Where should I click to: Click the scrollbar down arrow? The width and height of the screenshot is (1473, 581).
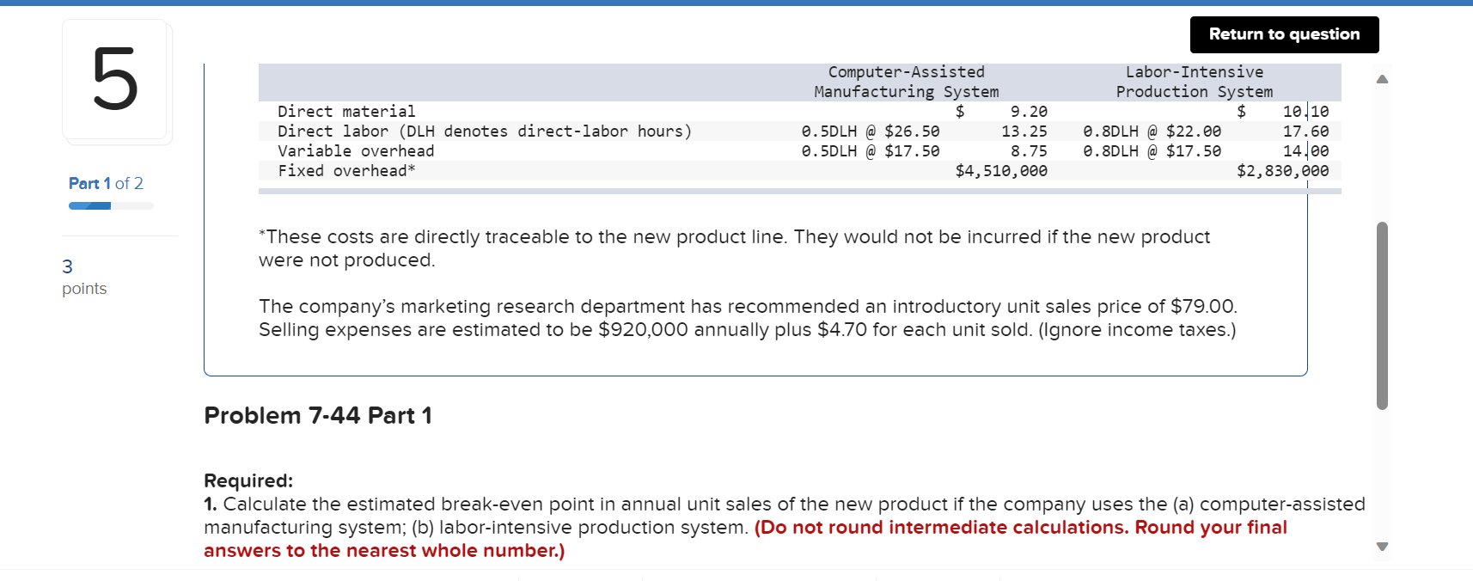tap(1382, 545)
